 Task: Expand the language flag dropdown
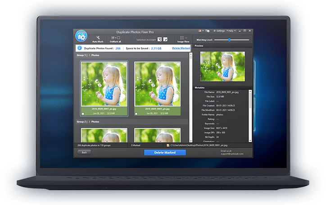pyautogui.click(x=201, y=31)
